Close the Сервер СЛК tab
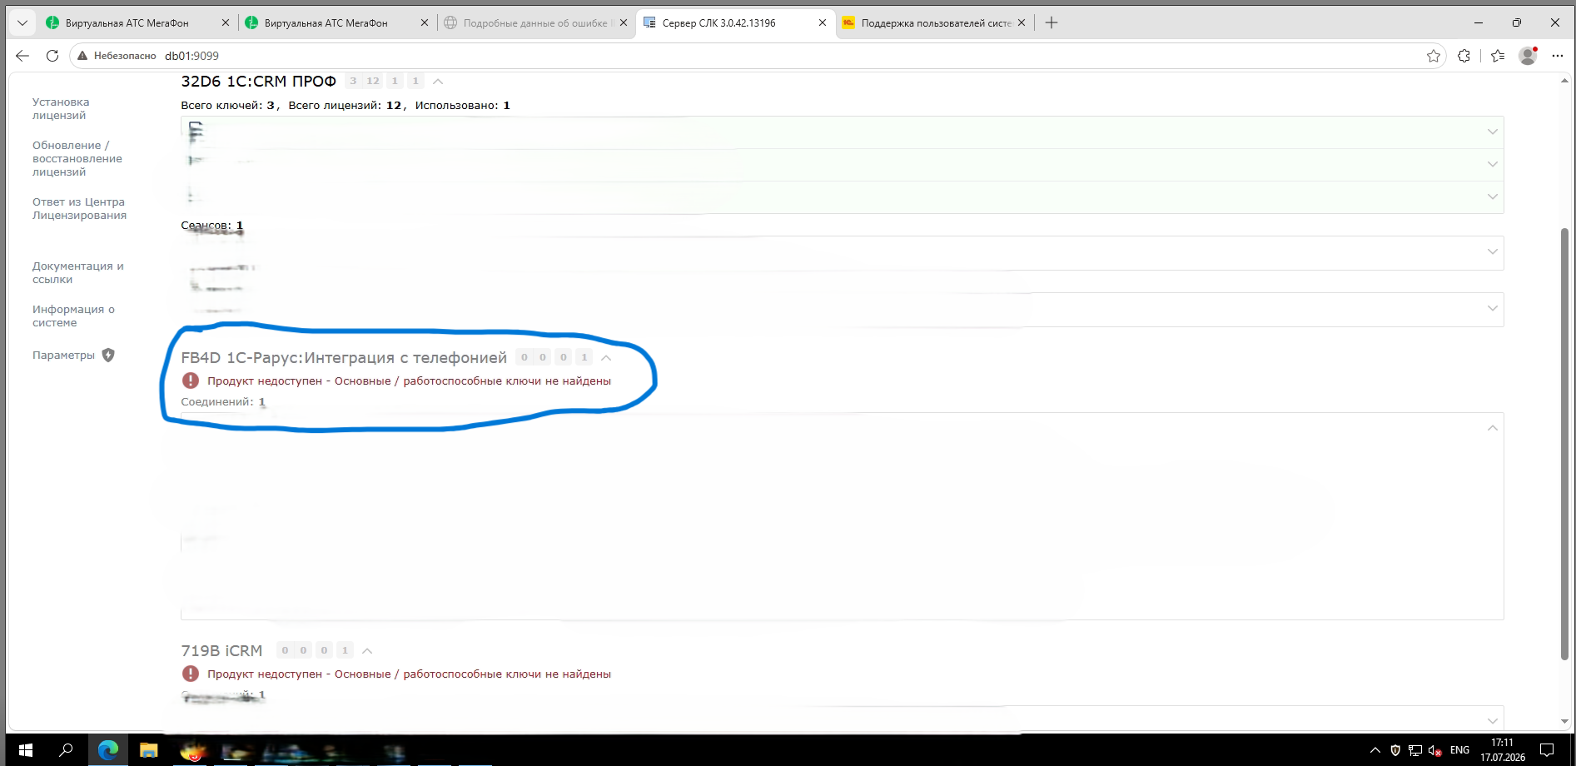The height and width of the screenshot is (766, 1576). click(823, 22)
